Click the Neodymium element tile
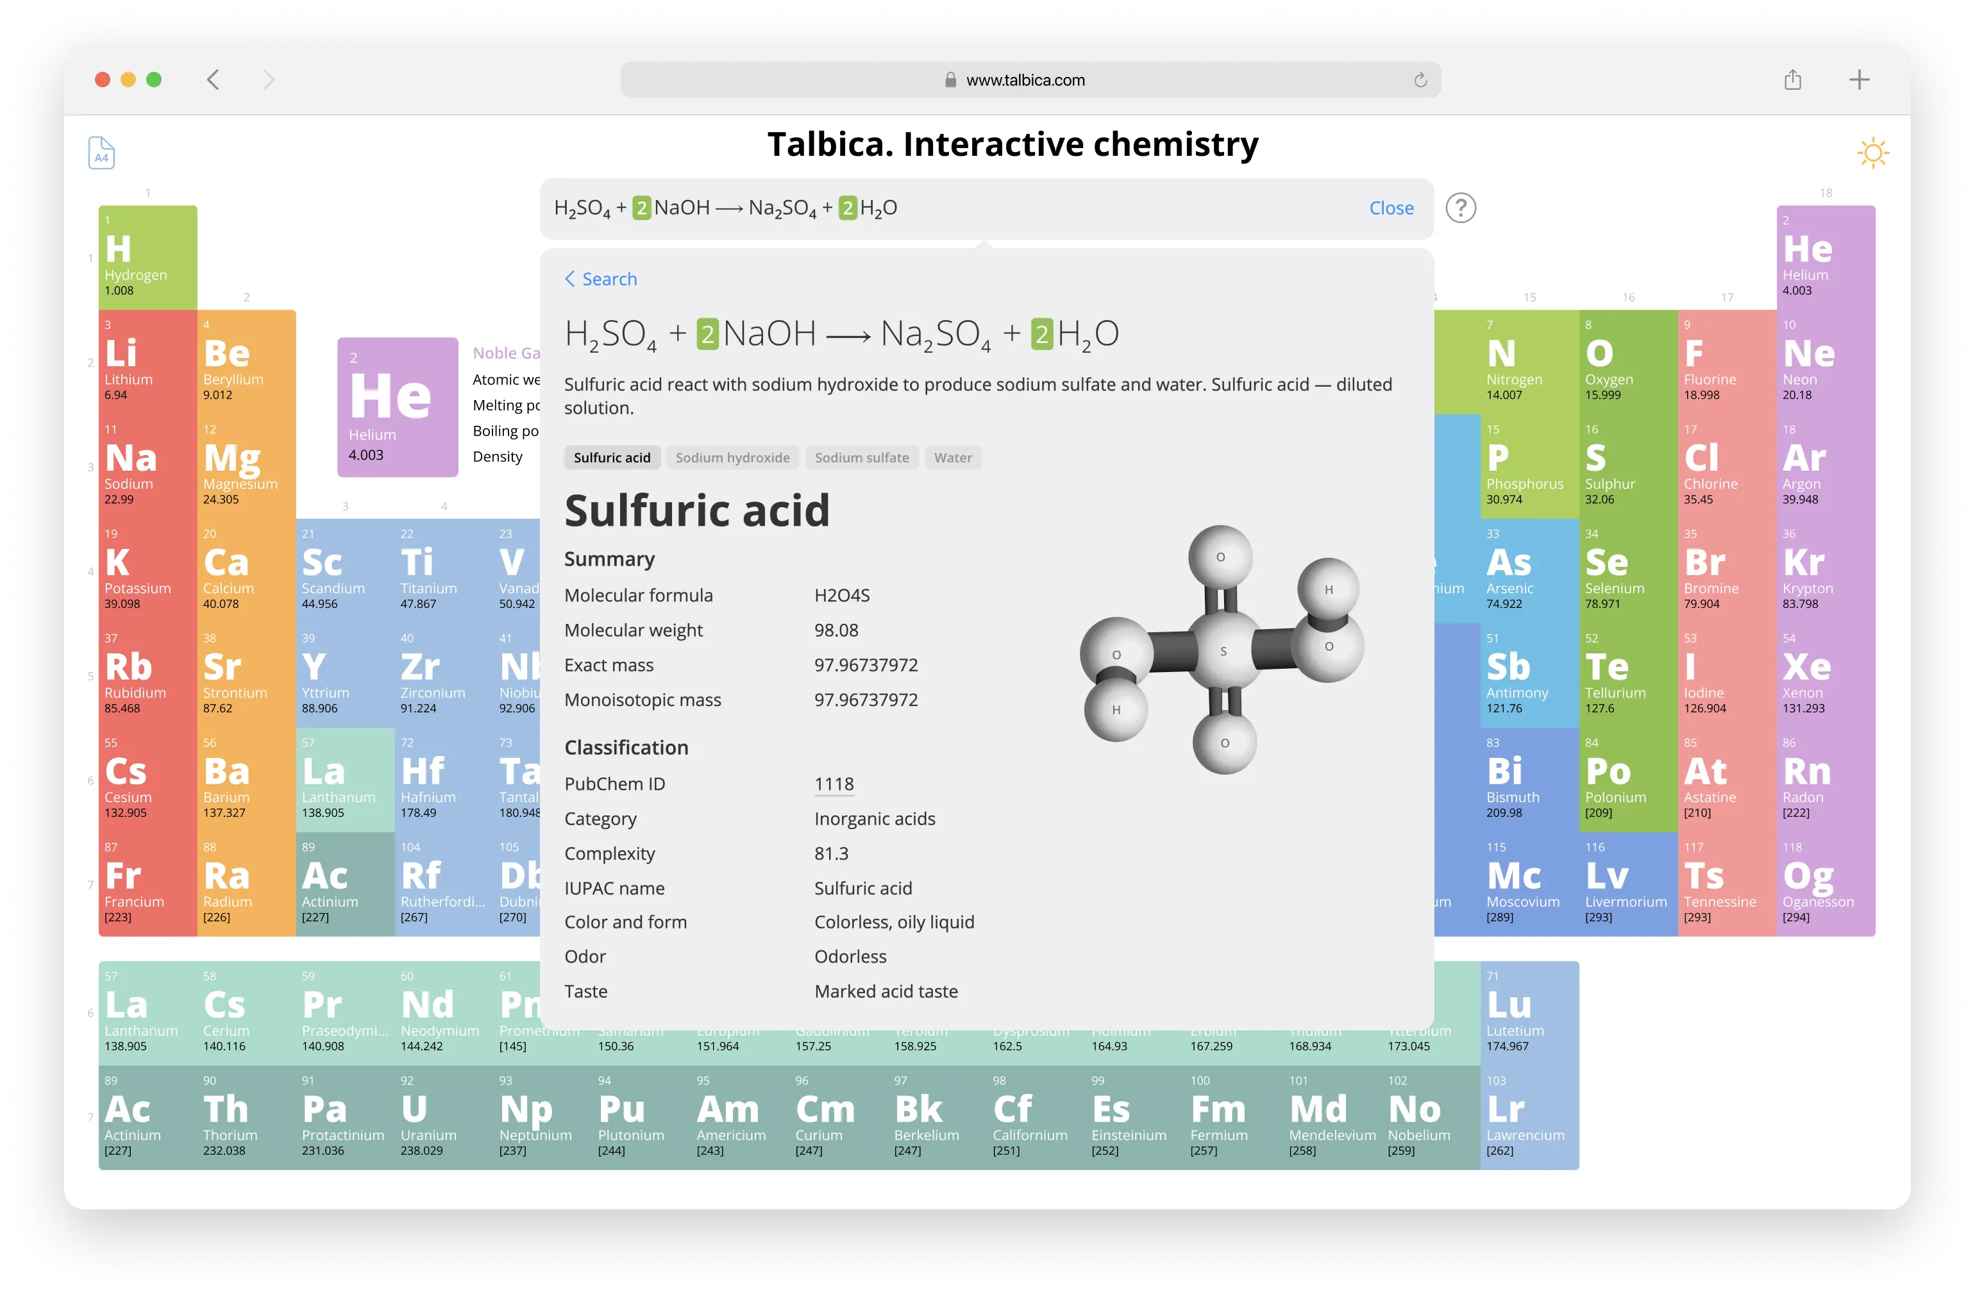1975x1294 pixels. (444, 1013)
